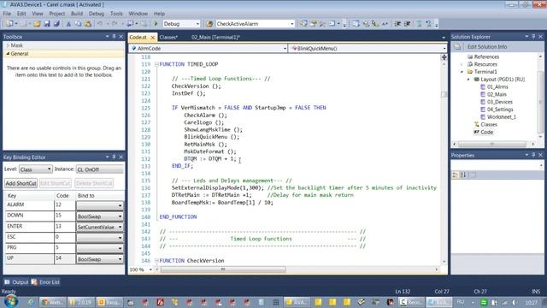This screenshot has width=547, height=308.
Task: Open the Tools menu
Action: 116,14
